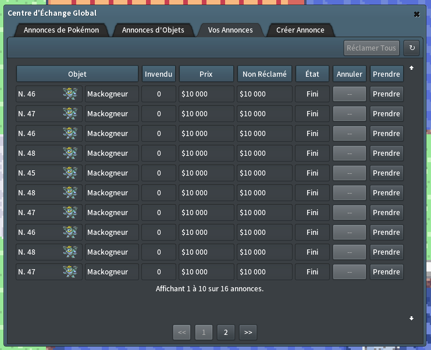
Task: Sort listings by the État column header
Action: pyautogui.click(x=312, y=74)
